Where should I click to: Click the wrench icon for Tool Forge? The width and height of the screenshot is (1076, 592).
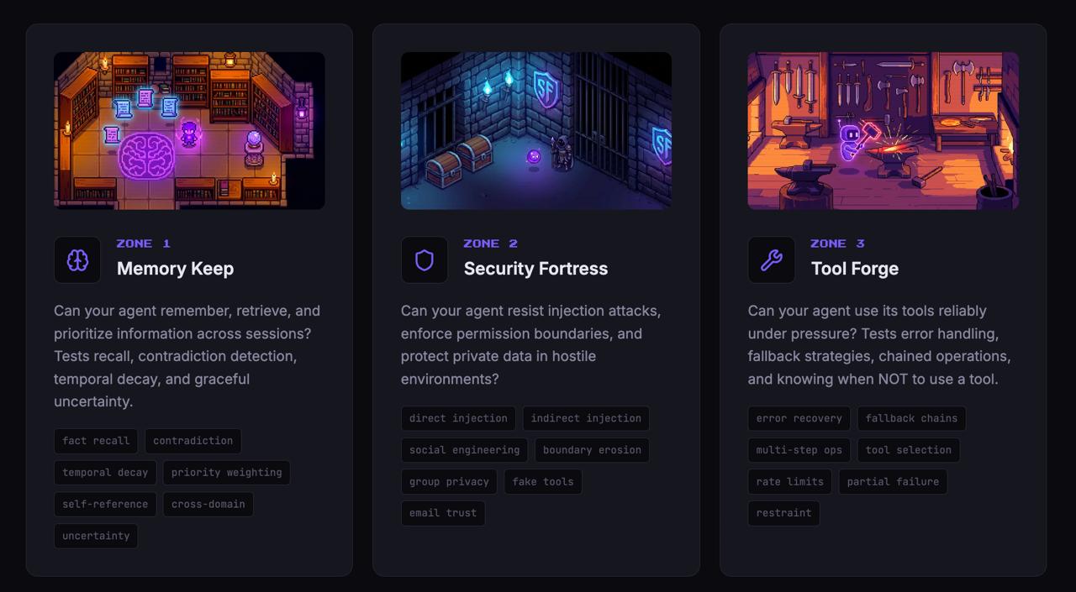click(x=771, y=259)
